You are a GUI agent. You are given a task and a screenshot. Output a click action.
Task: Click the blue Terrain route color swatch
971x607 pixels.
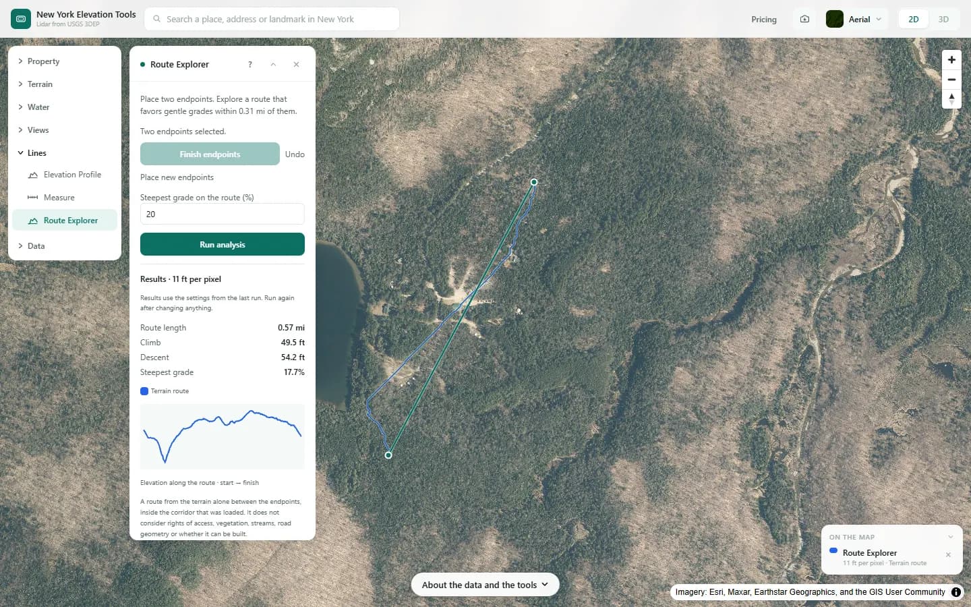tap(144, 391)
